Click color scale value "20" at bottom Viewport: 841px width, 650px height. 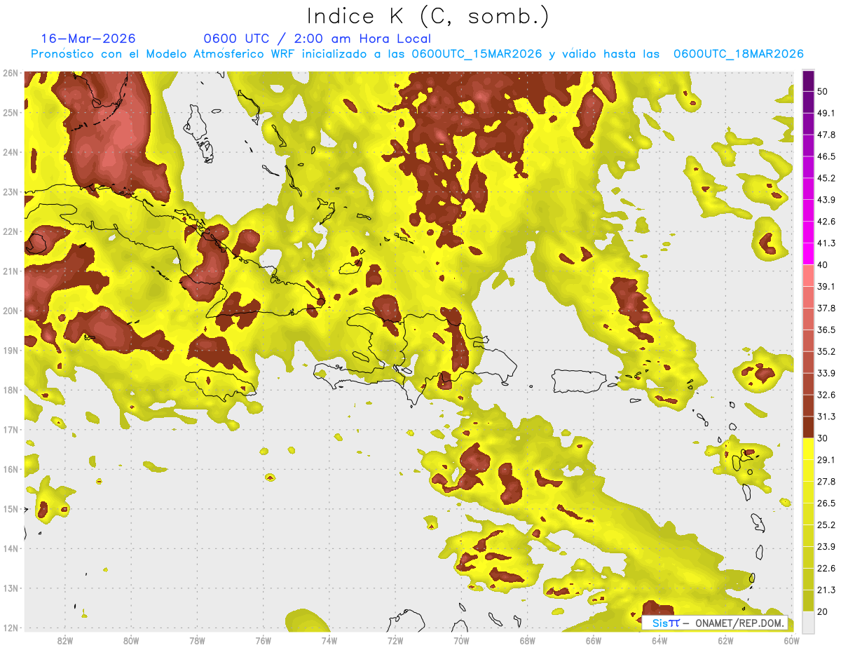point(823,611)
